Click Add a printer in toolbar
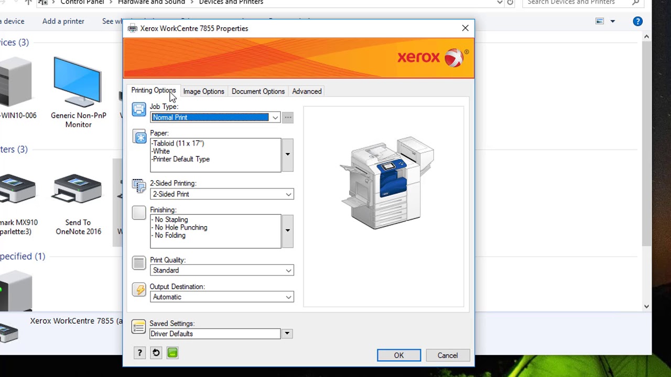Viewport: 671px width, 377px height. [63, 21]
